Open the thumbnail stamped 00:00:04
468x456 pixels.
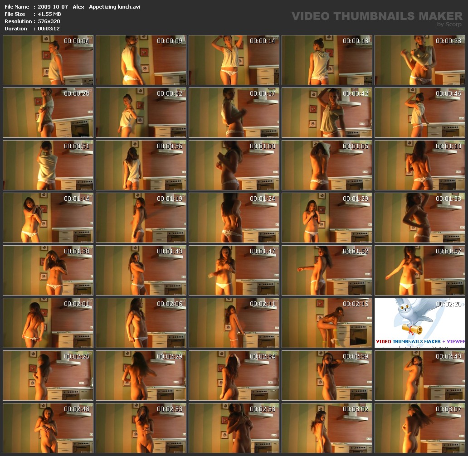click(x=48, y=60)
